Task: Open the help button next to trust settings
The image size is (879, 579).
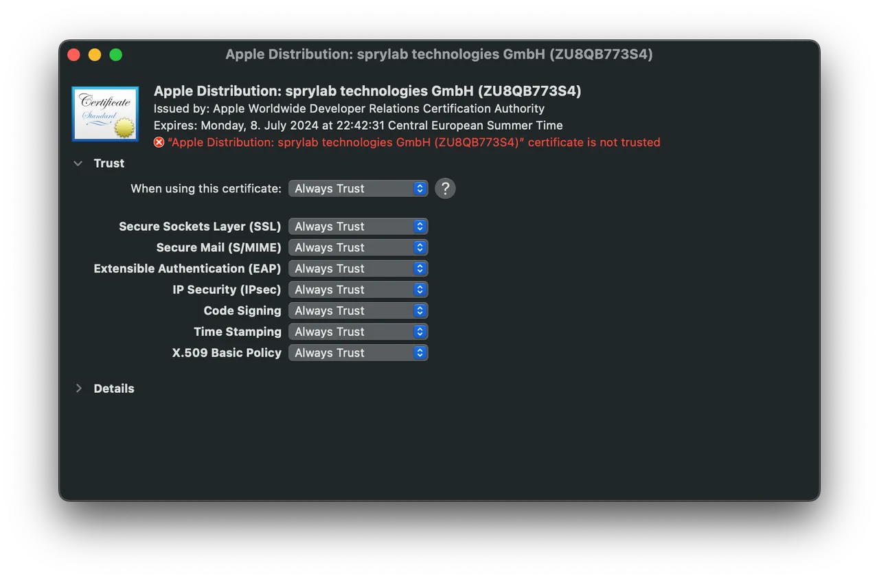Action: point(445,188)
